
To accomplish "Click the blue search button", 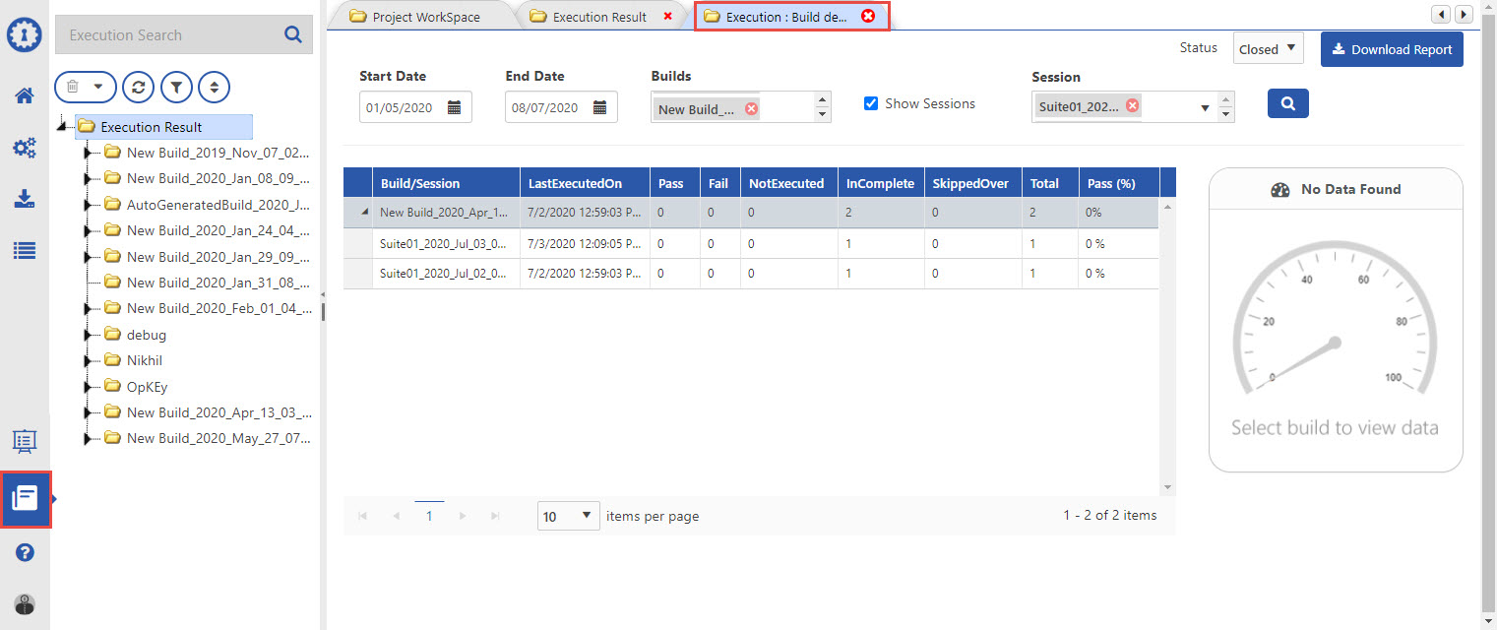I will coord(1287,102).
